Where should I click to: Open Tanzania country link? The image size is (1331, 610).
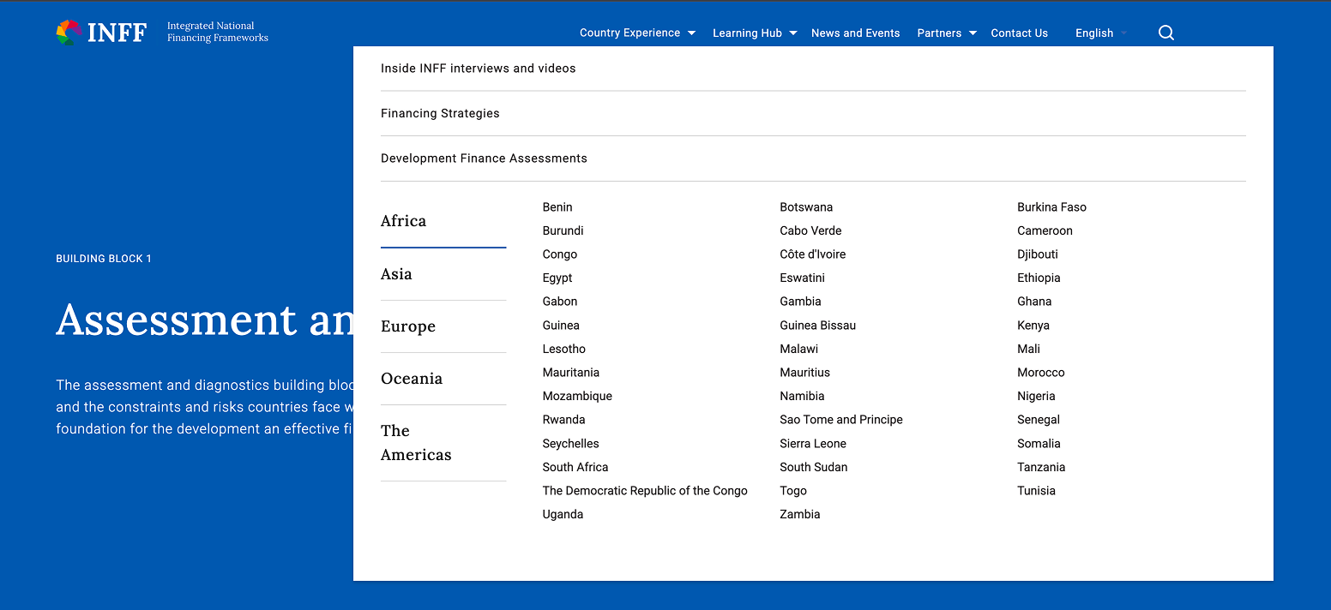(1041, 467)
